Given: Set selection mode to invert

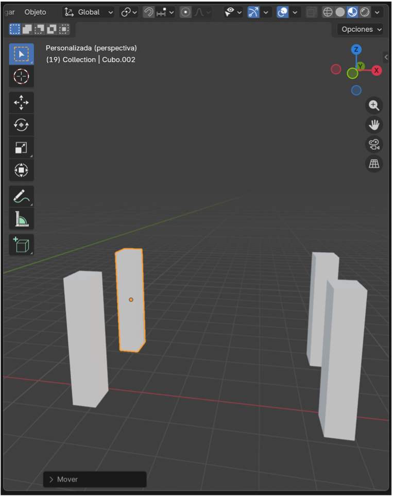Looking at the screenshot, I should [52, 29].
